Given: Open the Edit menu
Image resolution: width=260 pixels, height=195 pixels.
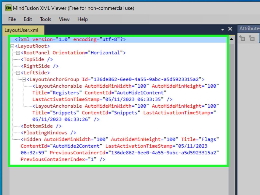Looking at the screenshot, I should (x=27, y=19).
